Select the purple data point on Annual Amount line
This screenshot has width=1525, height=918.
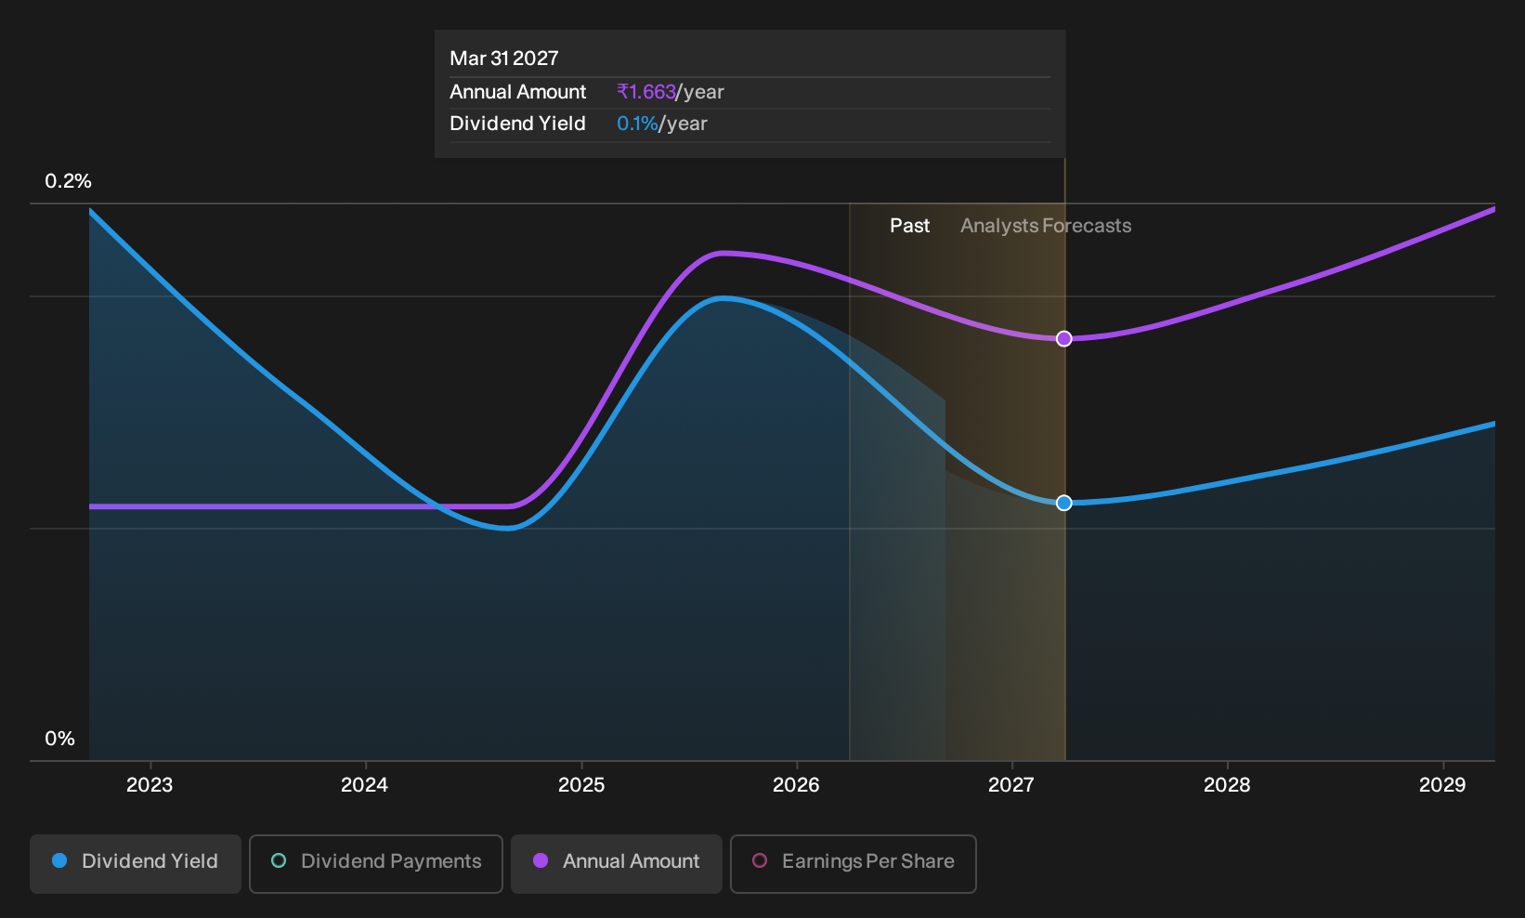[x=1064, y=338]
